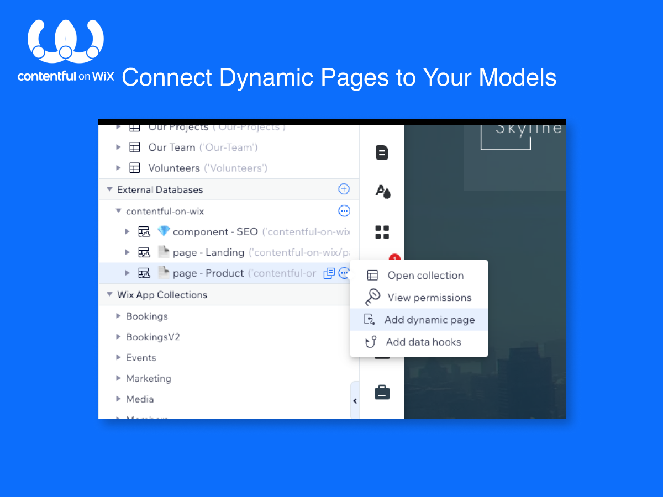Collapse the side panel with the left arrow
The width and height of the screenshot is (663, 497).
pos(355,401)
